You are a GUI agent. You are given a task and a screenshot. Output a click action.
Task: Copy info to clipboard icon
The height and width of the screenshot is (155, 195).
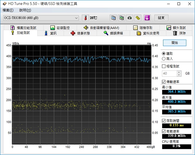click(113, 18)
